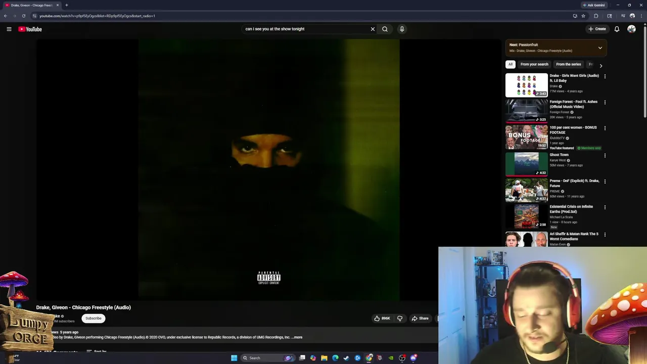Screen dimensions: 647x364
Task: Click the video player area
Action: [268, 169]
